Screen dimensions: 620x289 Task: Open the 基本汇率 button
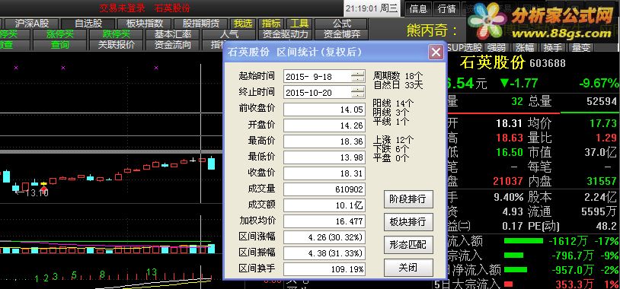pyautogui.click(x=173, y=34)
